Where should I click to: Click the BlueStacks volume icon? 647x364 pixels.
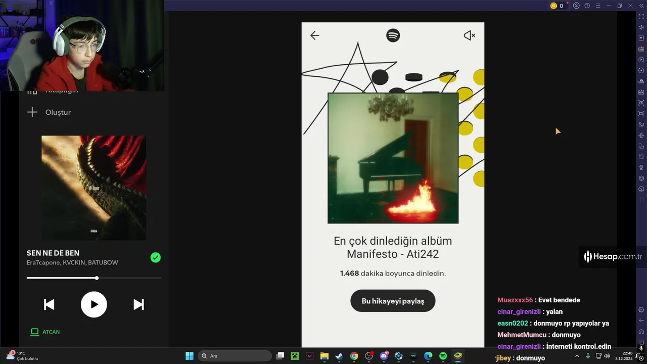tap(641, 27)
